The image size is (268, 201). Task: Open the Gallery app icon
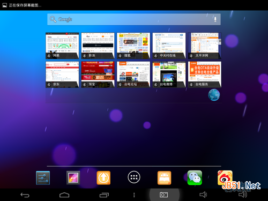point(73,178)
